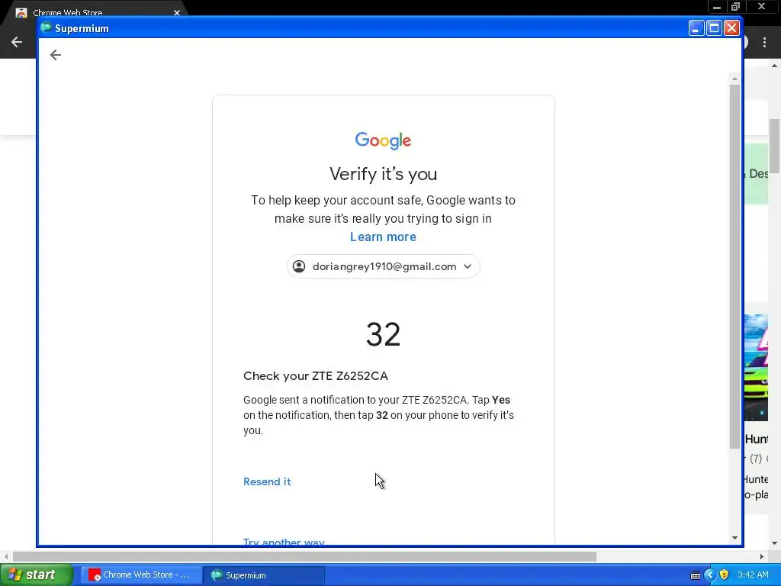Choose Try another way
The height and width of the screenshot is (586, 781).
[x=284, y=542]
